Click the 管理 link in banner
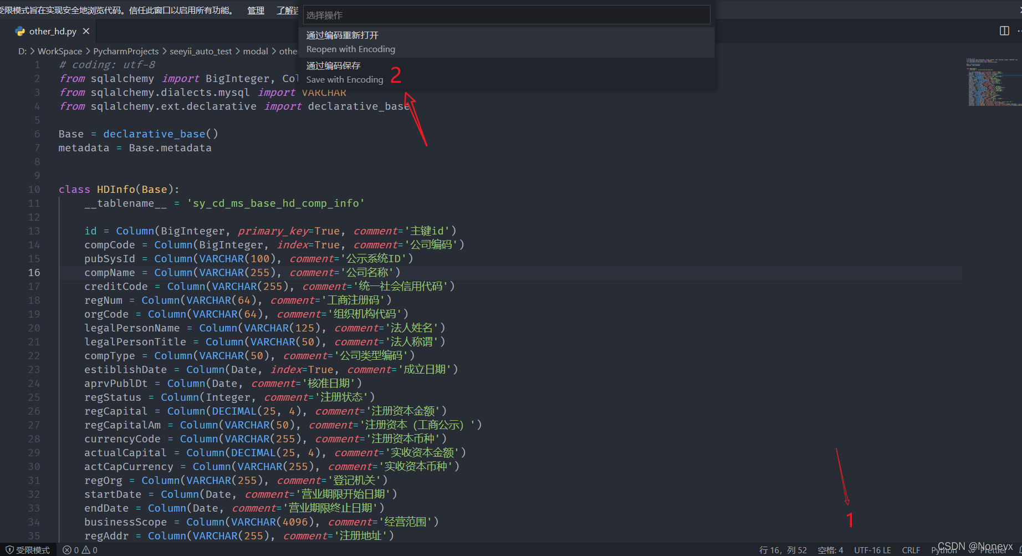The width and height of the screenshot is (1022, 556). click(256, 10)
